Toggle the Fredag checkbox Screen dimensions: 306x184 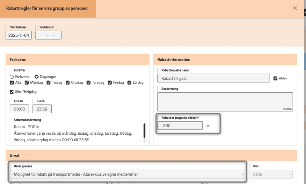(x=110, y=82)
